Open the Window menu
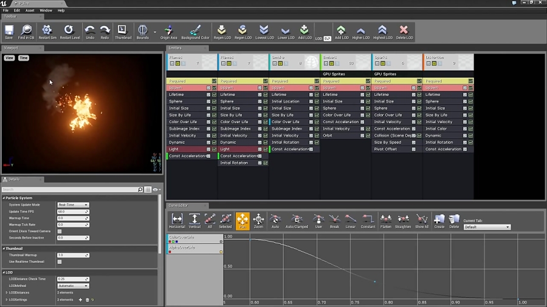547x307 pixels. (x=46, y=10)
